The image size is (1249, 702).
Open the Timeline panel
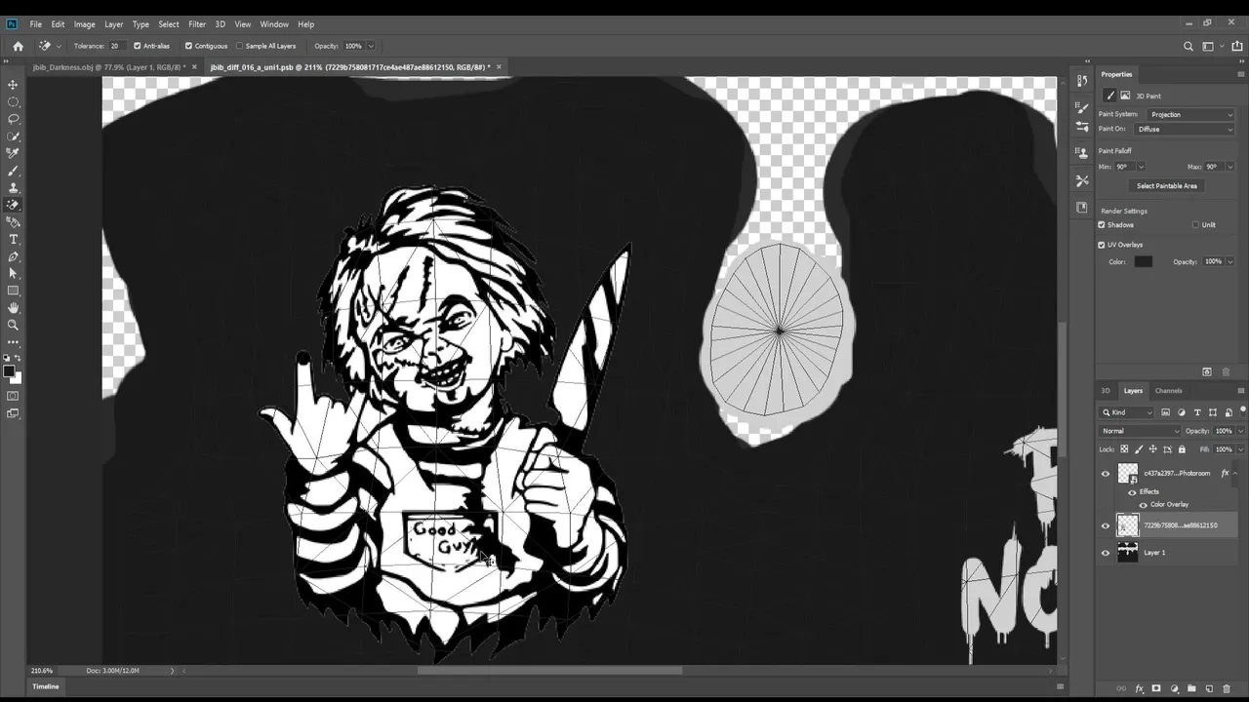click(x=46, y=686)
